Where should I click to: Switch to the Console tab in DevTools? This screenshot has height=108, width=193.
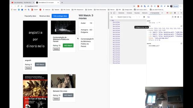(x=129, y=13)
